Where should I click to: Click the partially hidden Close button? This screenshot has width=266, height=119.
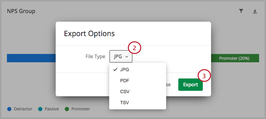point(168,85)
